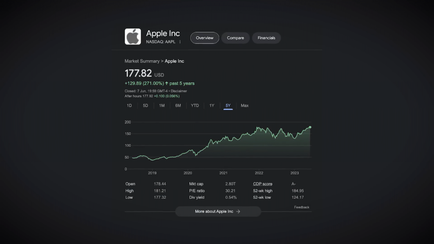Switch chart to YTD range
The width and height of the screenshot is (434, 244).
coord(195,105)
